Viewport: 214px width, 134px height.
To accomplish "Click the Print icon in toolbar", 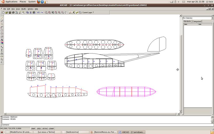I will 13,12.
